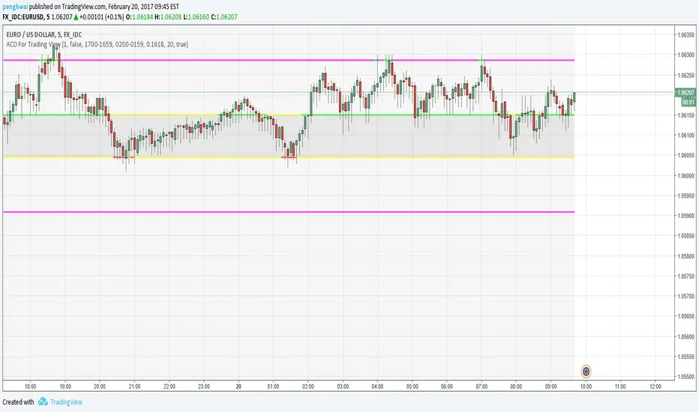Click the 1.05700 price axis label

pyautogui.click(x=686, y=296)
